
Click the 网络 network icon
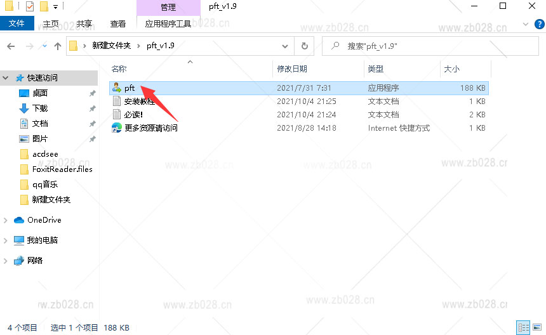19,261
